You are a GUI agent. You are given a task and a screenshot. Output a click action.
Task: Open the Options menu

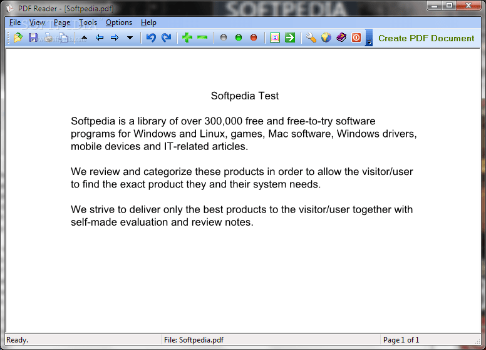pyautogui.click(x=119, y=22)
